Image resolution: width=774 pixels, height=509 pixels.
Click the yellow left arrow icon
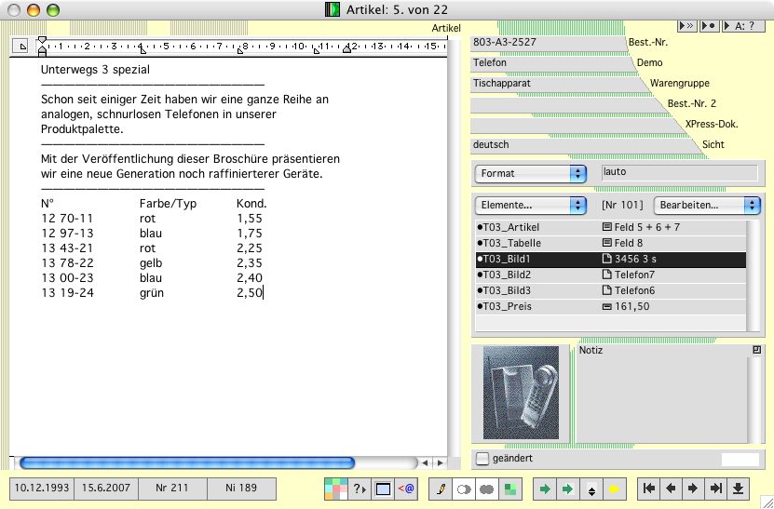pos(614,488)
